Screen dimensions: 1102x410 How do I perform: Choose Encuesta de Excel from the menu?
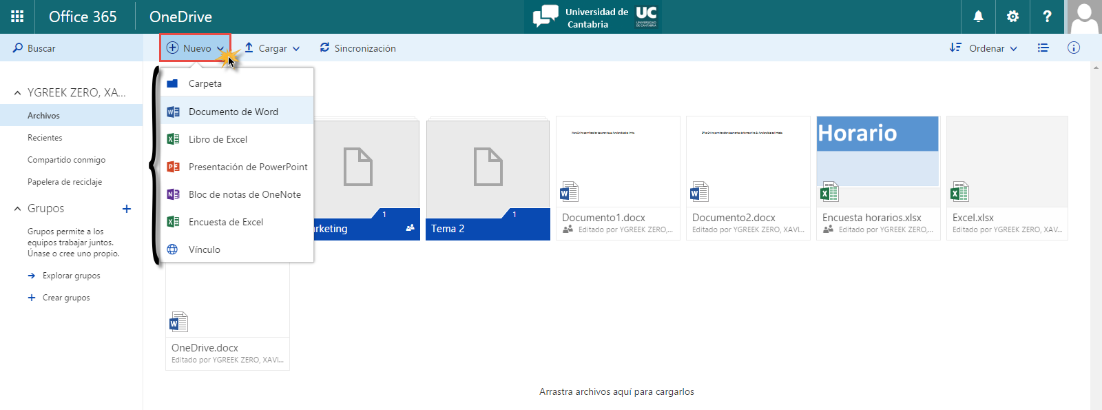[x=237, y=222]
